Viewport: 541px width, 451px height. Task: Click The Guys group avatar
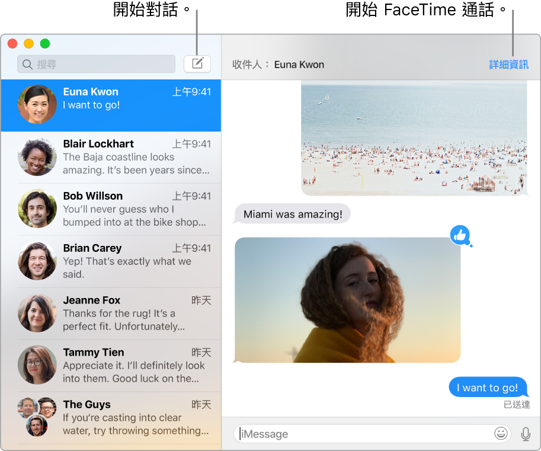[37, 418]
